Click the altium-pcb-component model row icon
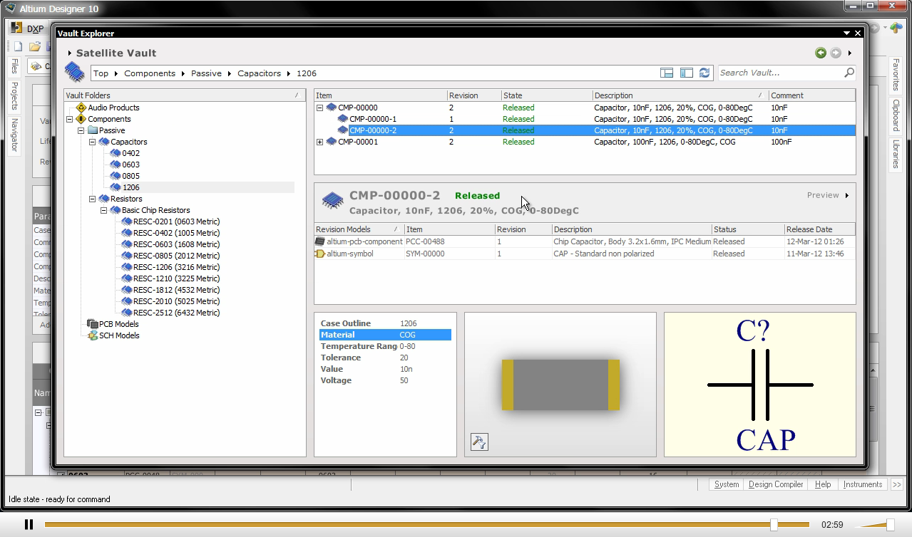The image size is (912, 537). tap(320, 241)
